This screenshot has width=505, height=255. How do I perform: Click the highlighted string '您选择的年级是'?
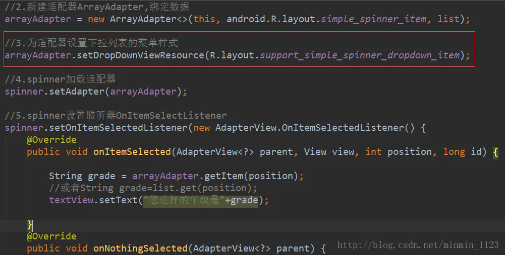(184, 200)
